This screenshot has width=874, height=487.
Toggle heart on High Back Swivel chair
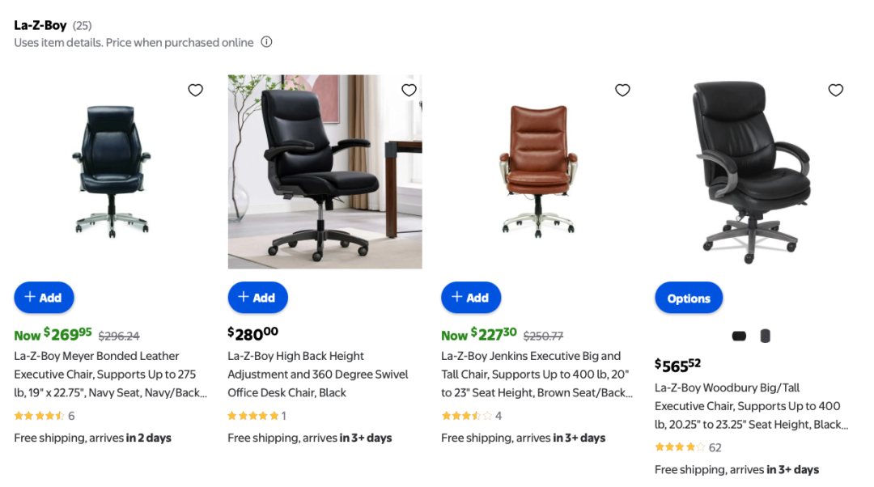(x=409, y=90)
